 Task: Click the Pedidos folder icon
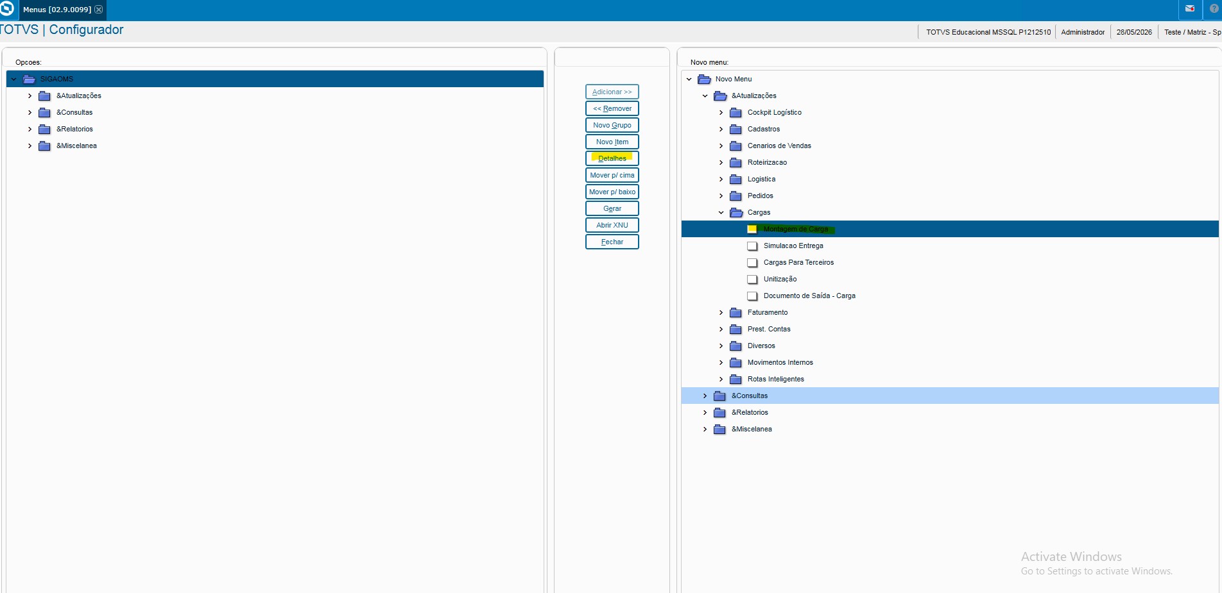pyautogui.click(x=736, y=196)
